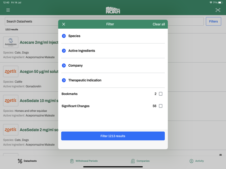Click Species: Horses and other equidae
226x169 pixels.
point(25,111)
